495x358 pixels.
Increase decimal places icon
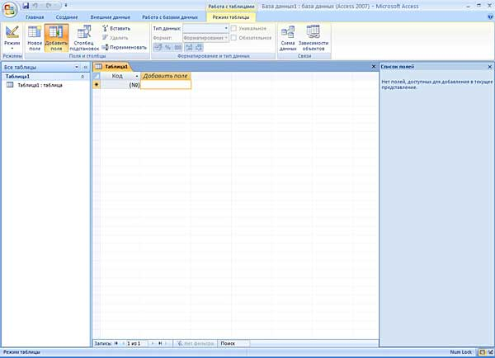pyautogui.click(x=189, y=47)
